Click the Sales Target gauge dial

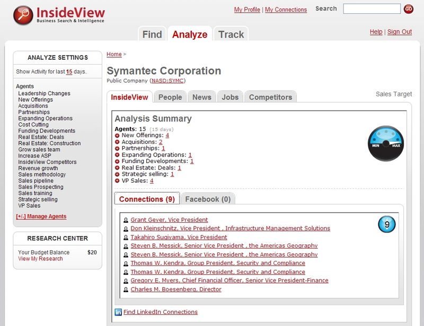[x=386, y=143]
